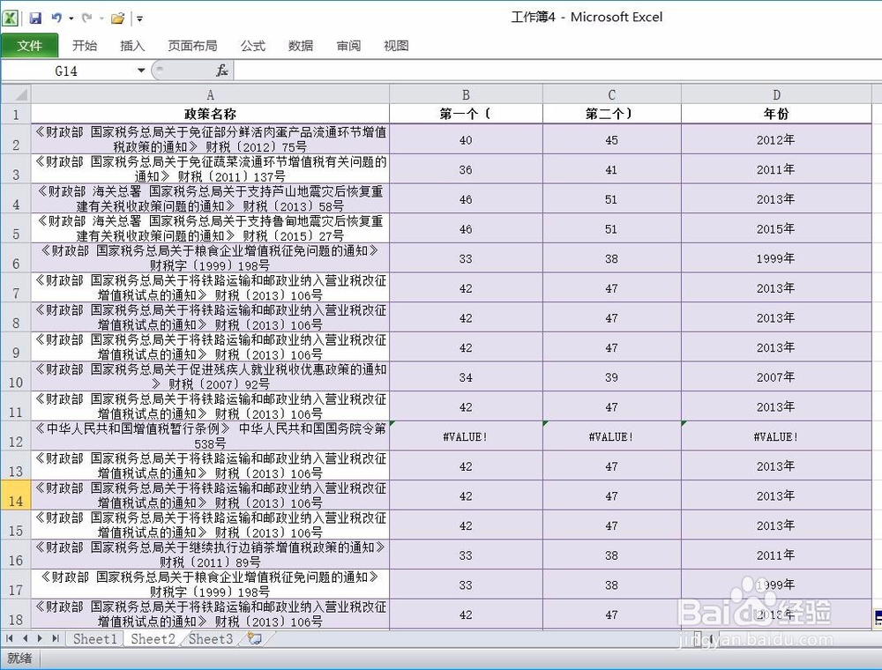The width and height of the screenshot is (882, 670).
Task: Click the 第二个） header cell
Action: (x=611, y=114)
